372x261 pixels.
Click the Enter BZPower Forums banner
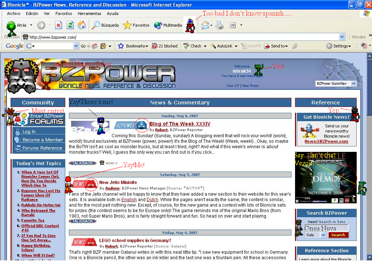coord(39,119)
